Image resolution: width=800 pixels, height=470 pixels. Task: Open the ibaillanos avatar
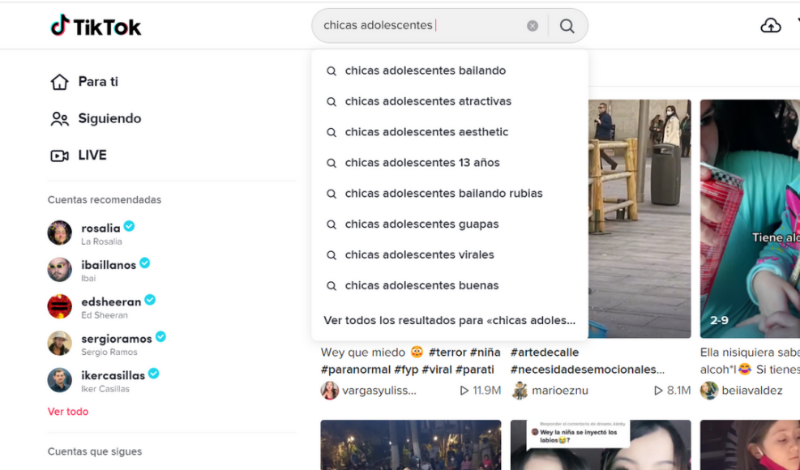[60, 270]
